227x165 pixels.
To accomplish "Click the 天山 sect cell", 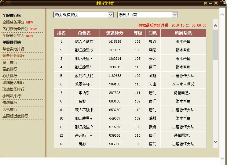I will pyautogui.click(x=152, y=84).
